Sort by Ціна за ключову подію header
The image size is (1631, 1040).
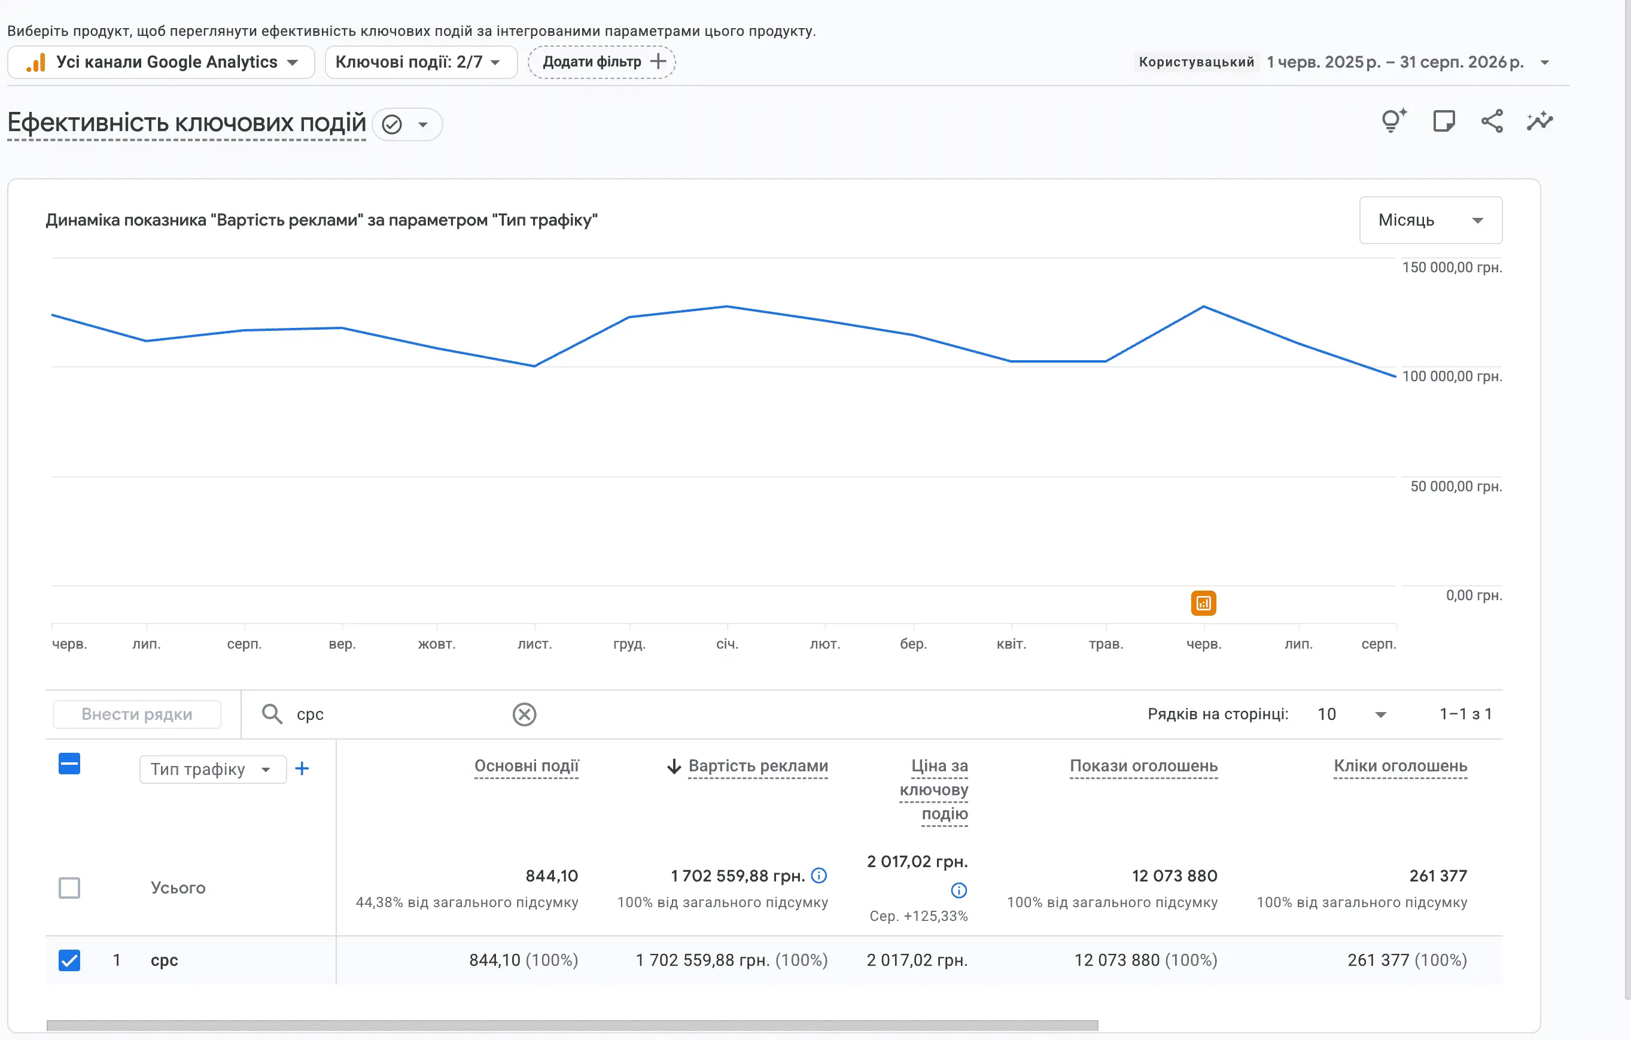pos(933,789)
